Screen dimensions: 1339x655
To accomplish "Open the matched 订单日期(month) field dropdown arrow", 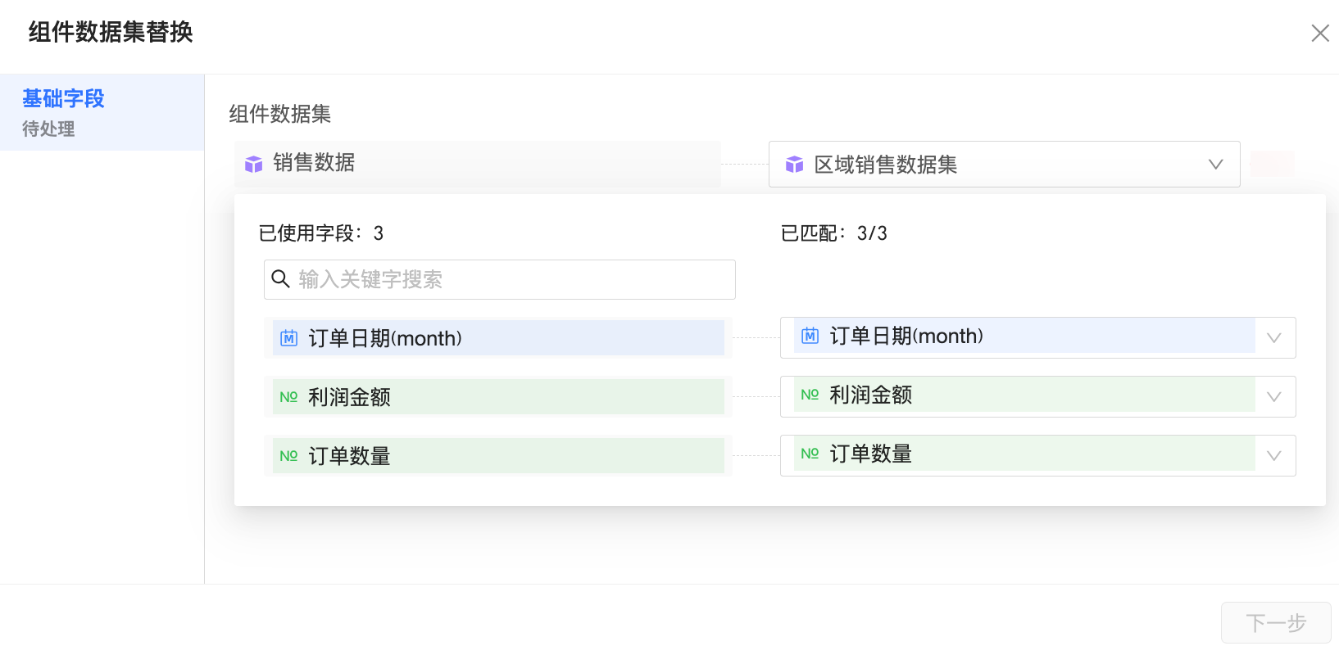I will pyautogui.click(x=1273, y=338).
